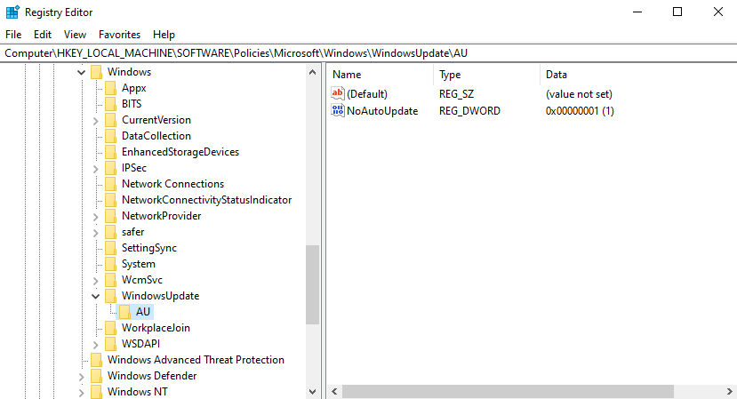
Task: Select the Network Connections key label
Action: (x=172, y=184)
